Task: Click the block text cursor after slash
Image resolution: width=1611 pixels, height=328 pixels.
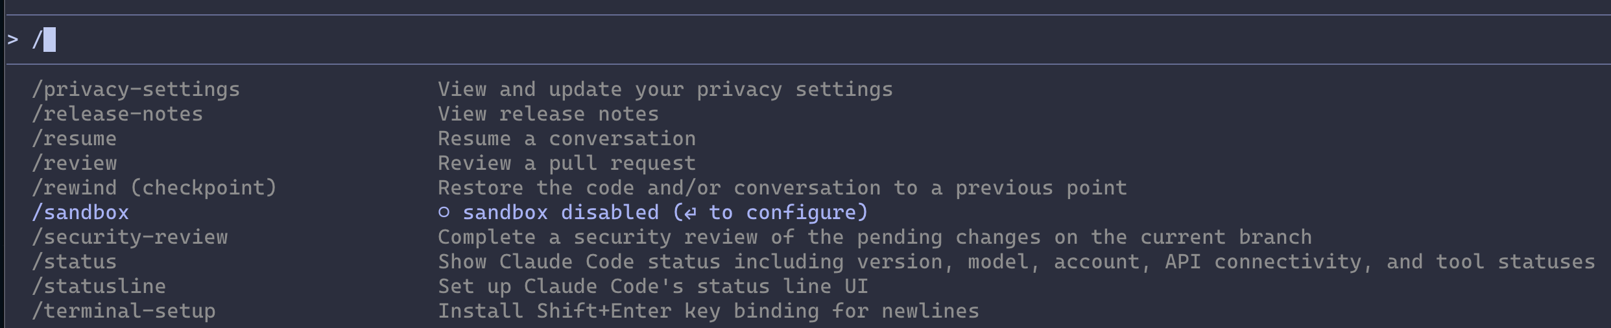Action: pos(49,40)
